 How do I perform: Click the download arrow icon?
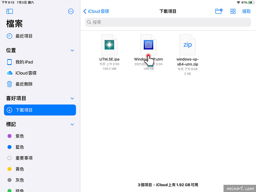pyautogui.click(x=9, y=110)
